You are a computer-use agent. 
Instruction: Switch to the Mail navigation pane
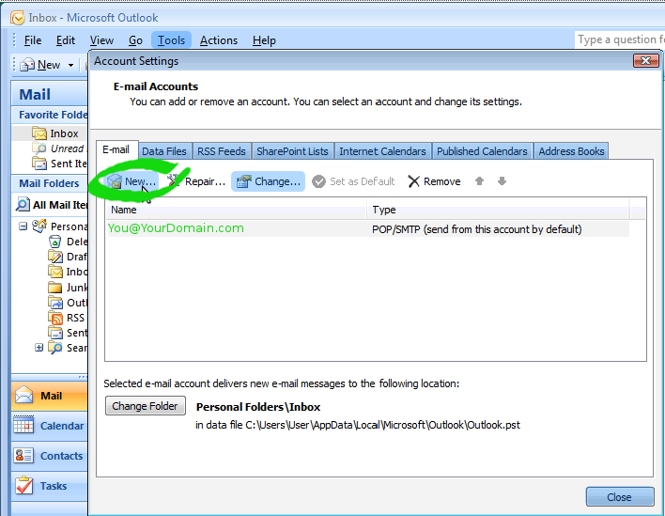point(50,396)
